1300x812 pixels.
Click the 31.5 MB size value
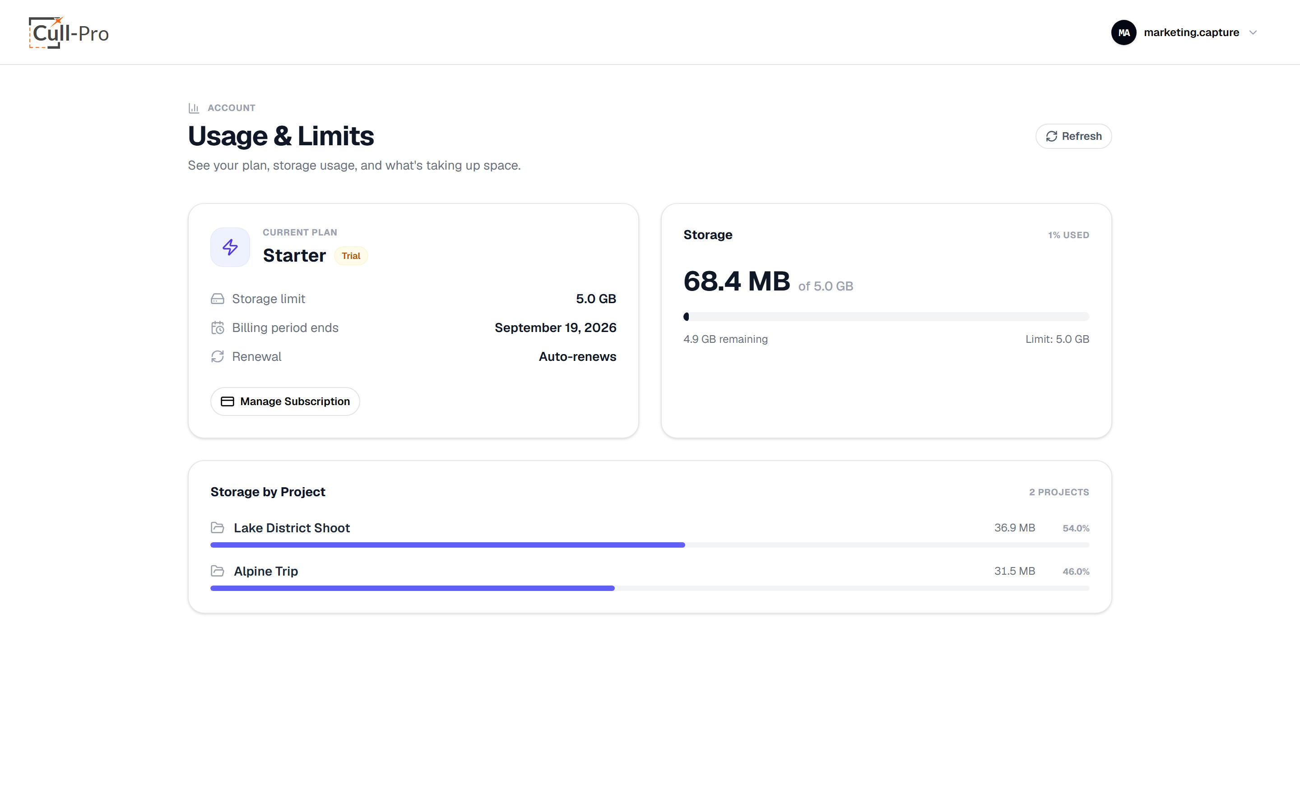pos(1014,572)
